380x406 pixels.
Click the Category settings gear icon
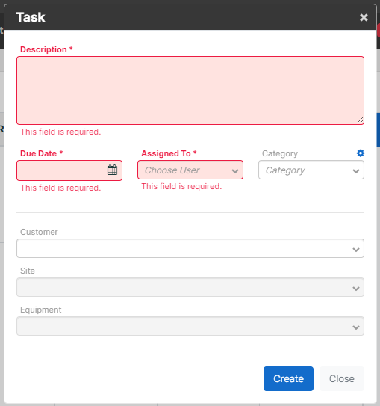coord(361,153)
